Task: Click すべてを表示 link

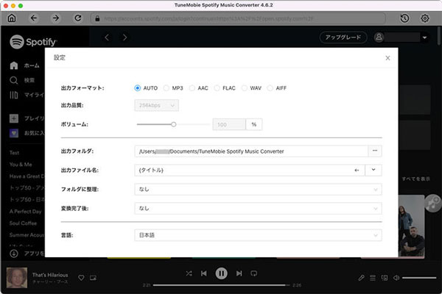Action: coord(415,179)
